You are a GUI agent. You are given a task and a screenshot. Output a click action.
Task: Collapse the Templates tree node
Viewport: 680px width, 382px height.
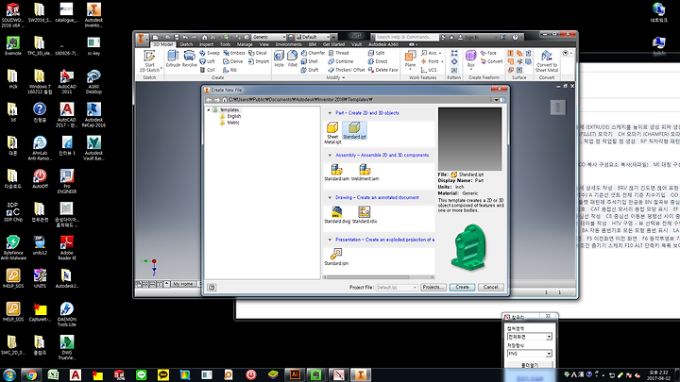[x=209, y=110]
